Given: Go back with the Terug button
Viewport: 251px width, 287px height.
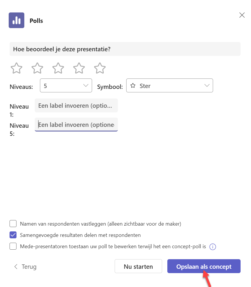Looking at the screenshot, I should [x=25, y=266].
